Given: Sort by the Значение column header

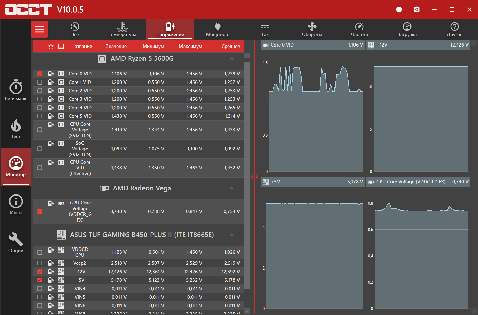Looking at the screenshot, I should click(x=116, y=46).
